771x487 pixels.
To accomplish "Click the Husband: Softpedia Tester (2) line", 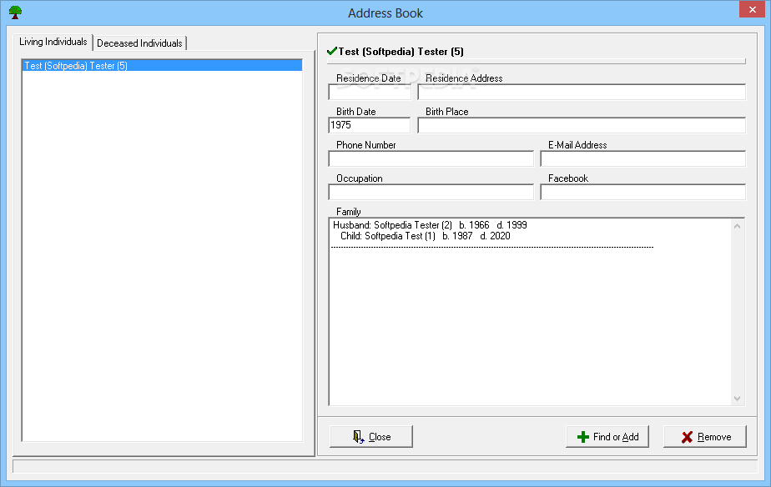I will [430, 225].
